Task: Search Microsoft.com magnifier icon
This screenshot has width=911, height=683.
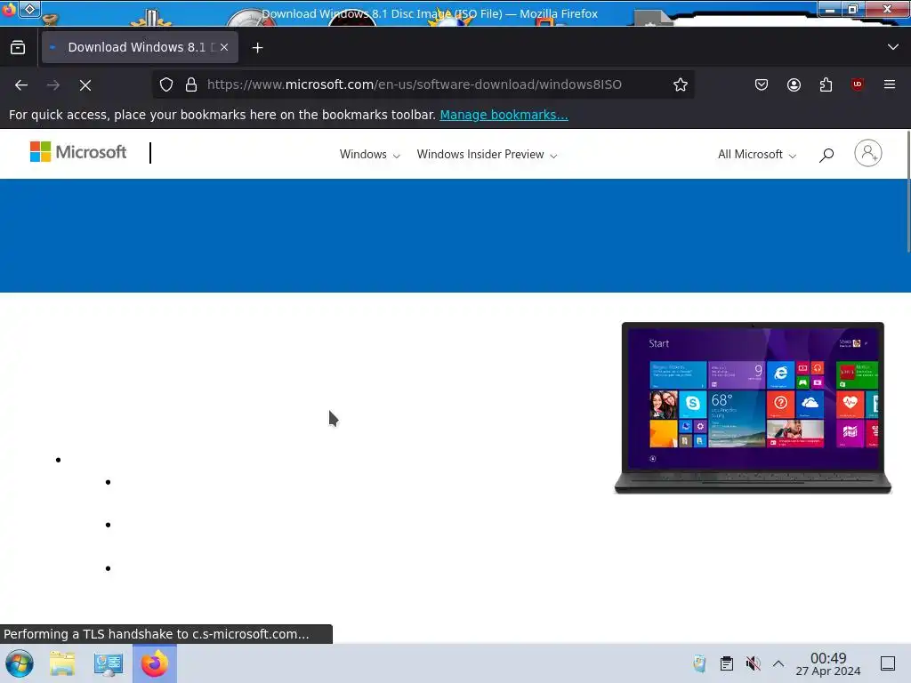Action: tap(826, 155)
